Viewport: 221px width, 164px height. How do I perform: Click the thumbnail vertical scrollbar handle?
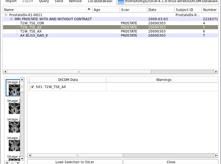[22, 87]
